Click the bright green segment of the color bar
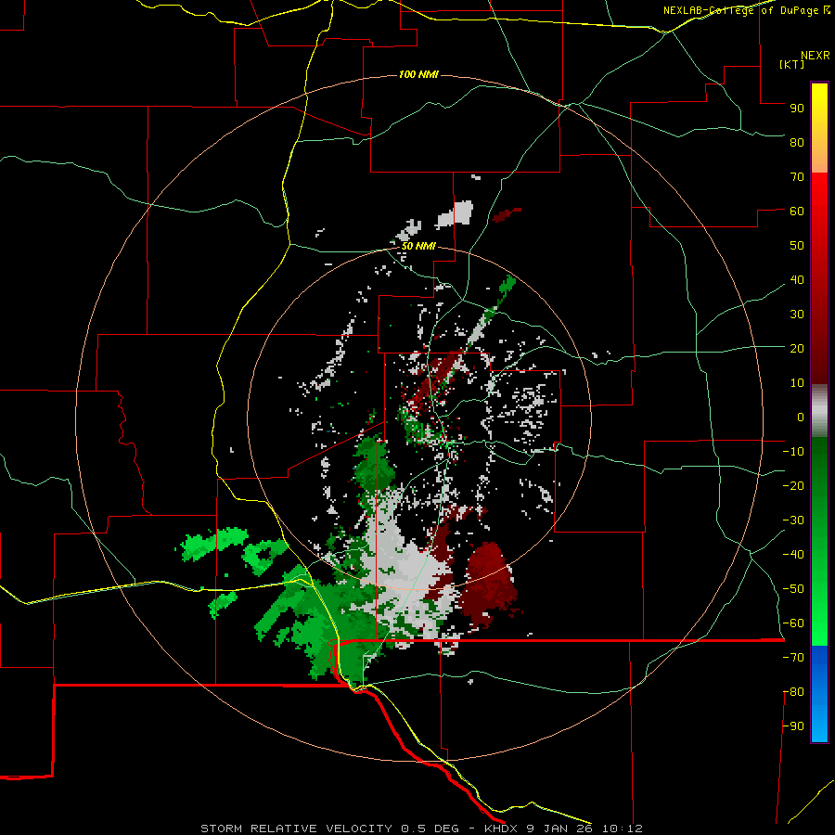Viewport: 835px width, 835px height. pyautogui.click(x=819, y=541)
